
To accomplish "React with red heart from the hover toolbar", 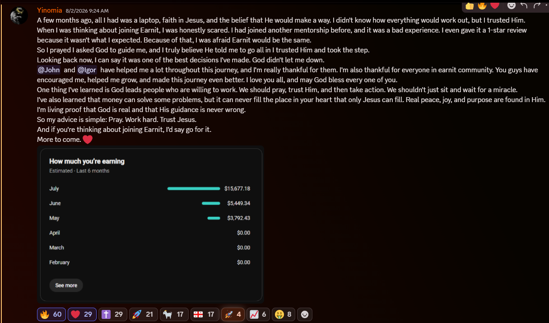I will point(495,6).
